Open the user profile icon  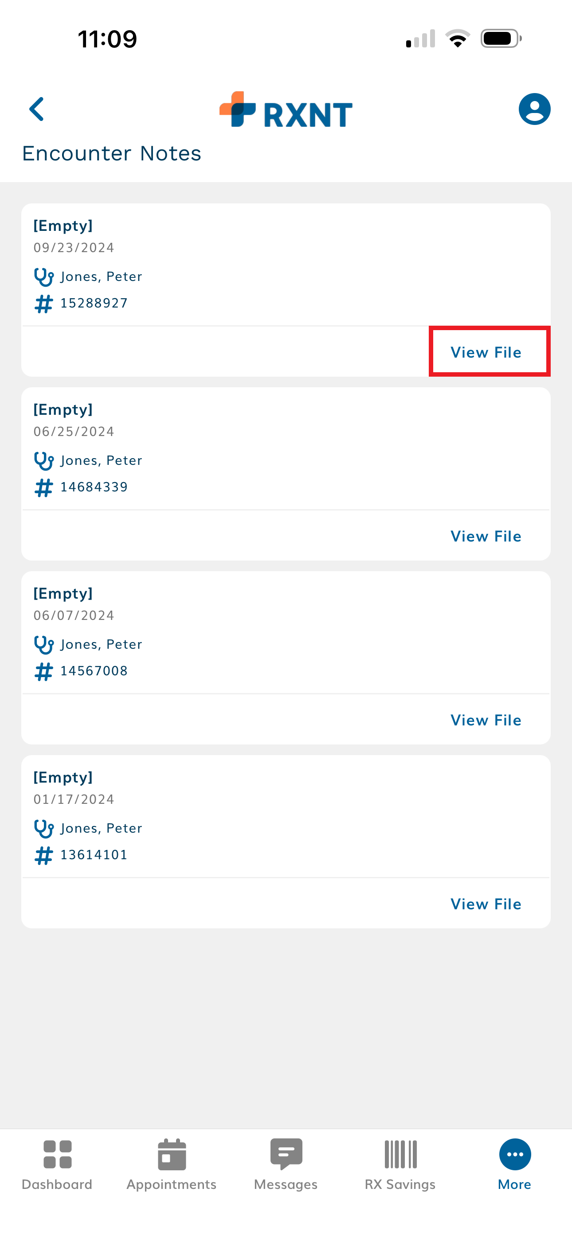click(534, 109)
